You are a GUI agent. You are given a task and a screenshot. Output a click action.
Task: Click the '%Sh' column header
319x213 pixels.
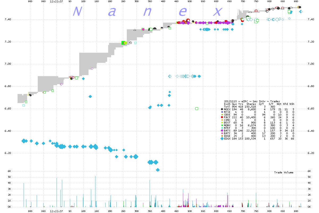[292, 104]
